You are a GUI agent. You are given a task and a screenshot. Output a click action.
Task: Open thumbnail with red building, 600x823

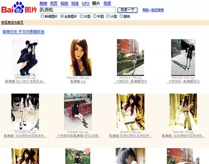[x=131, y=58]
